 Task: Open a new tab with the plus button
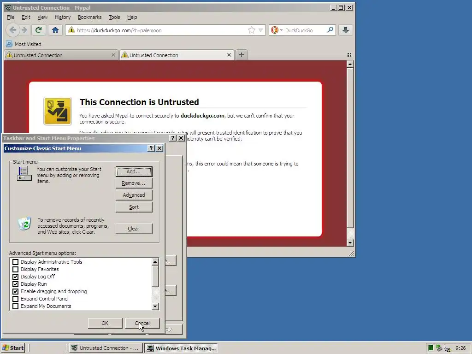point(242,55)
